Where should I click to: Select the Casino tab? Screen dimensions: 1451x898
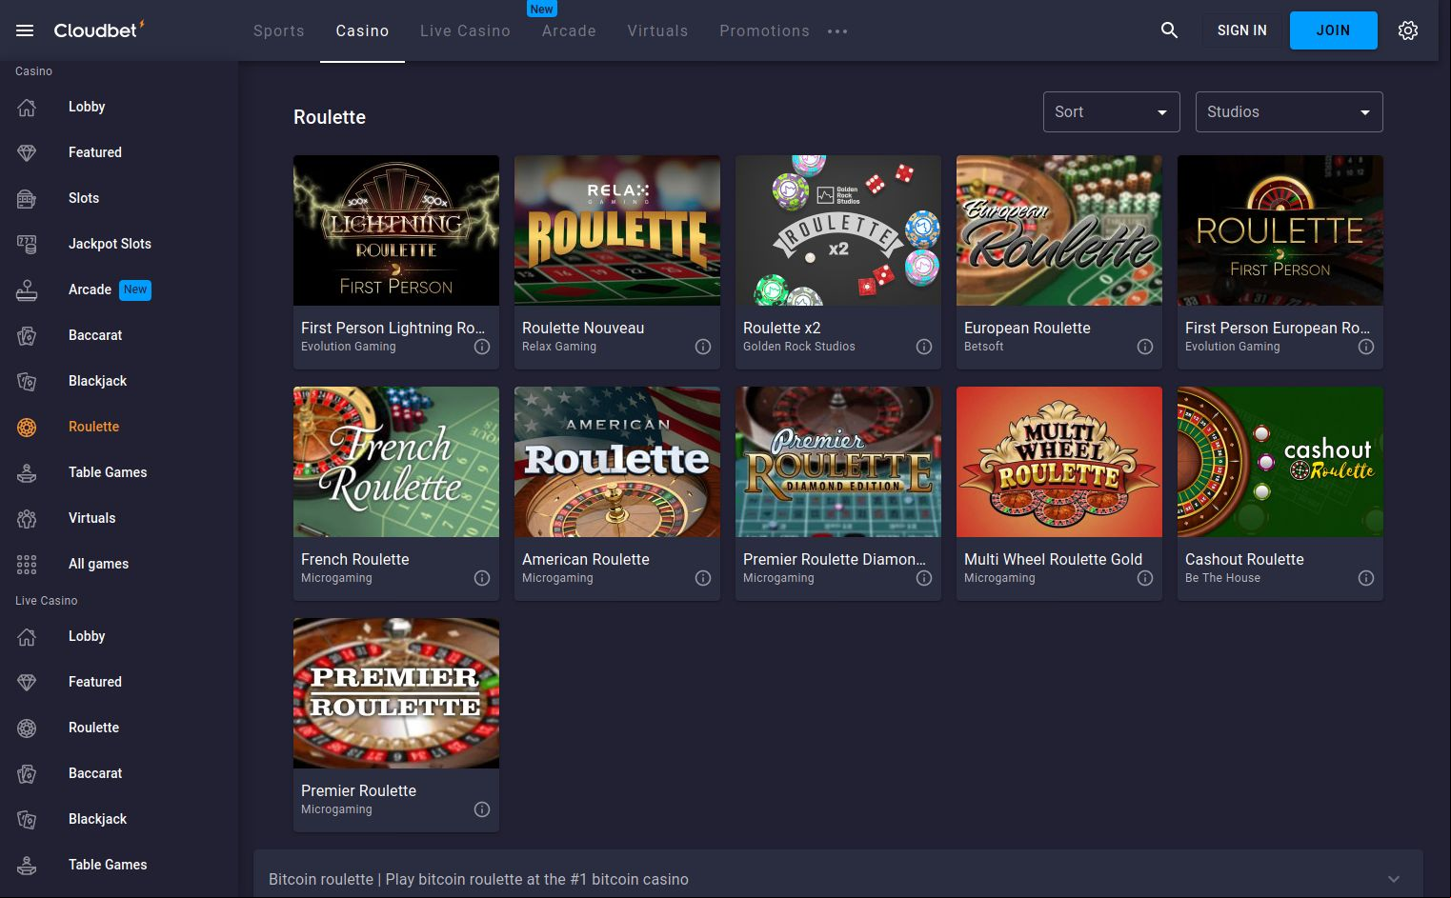pyautogui.click(x=362, y=30)
